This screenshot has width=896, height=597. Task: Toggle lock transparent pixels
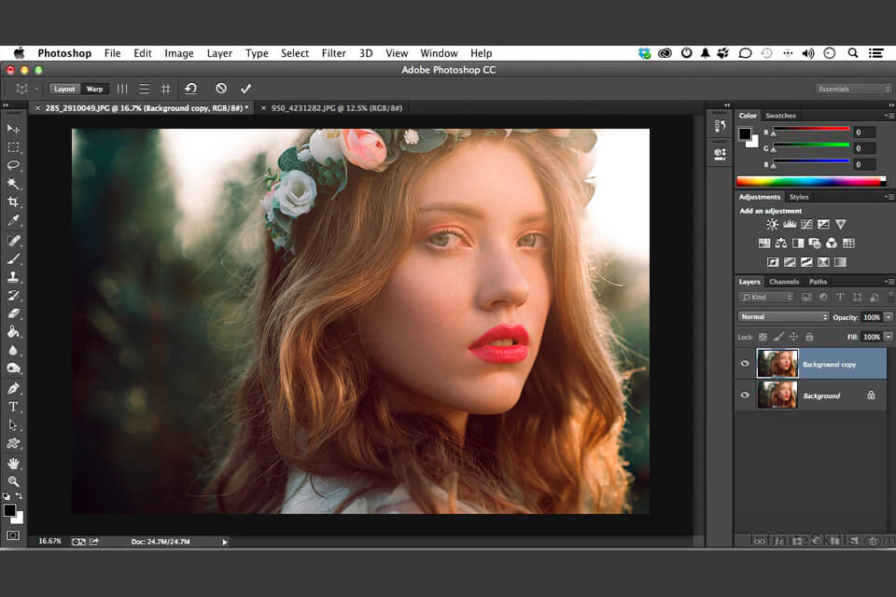[763, 337]
